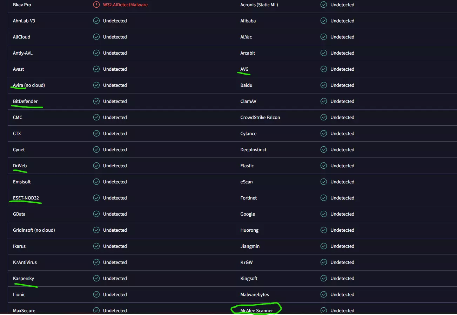This screenshot has height=315, width=457.
Task: Click the checkmark icon in the ESET-NOD32 row
Action: point(96,198)
